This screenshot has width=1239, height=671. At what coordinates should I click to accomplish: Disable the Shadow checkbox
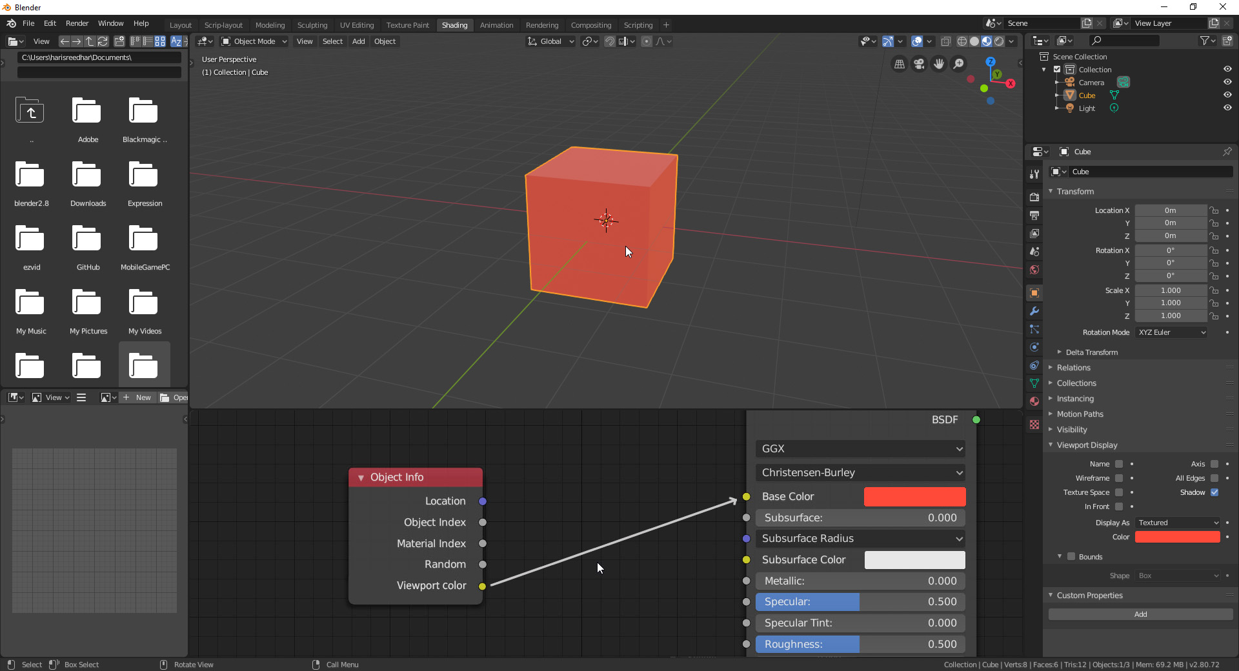(x=1214, y=492)
